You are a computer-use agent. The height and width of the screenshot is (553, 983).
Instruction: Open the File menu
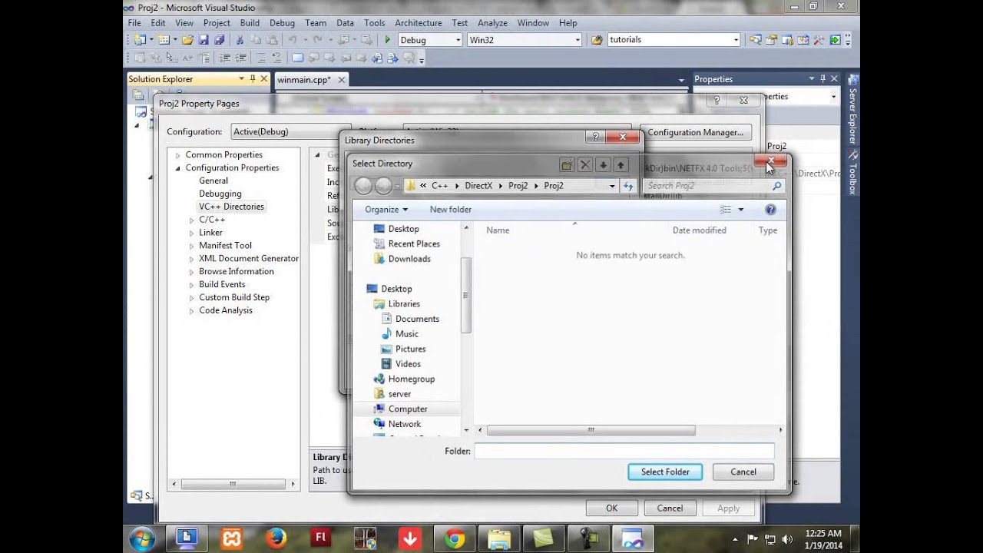(x=134, y=23)
